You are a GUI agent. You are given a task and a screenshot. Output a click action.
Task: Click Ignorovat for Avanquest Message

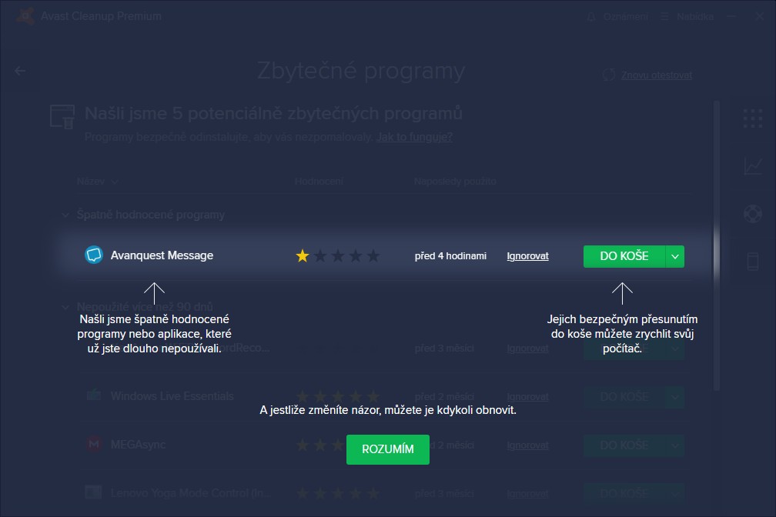527,255
